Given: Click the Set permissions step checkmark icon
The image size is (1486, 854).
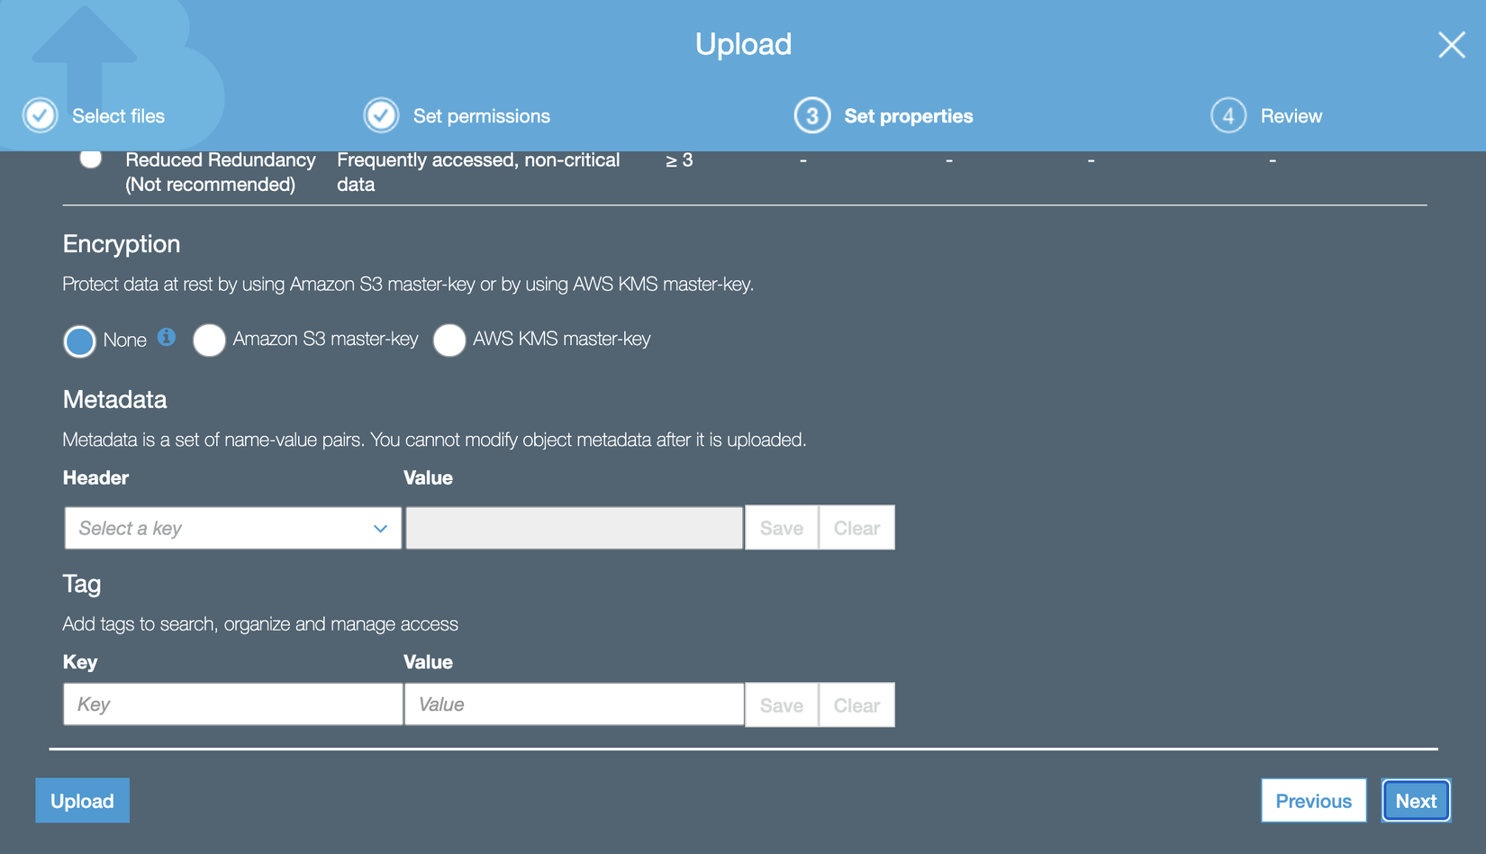Looking at the screenshot, I should tap(381, 115).
